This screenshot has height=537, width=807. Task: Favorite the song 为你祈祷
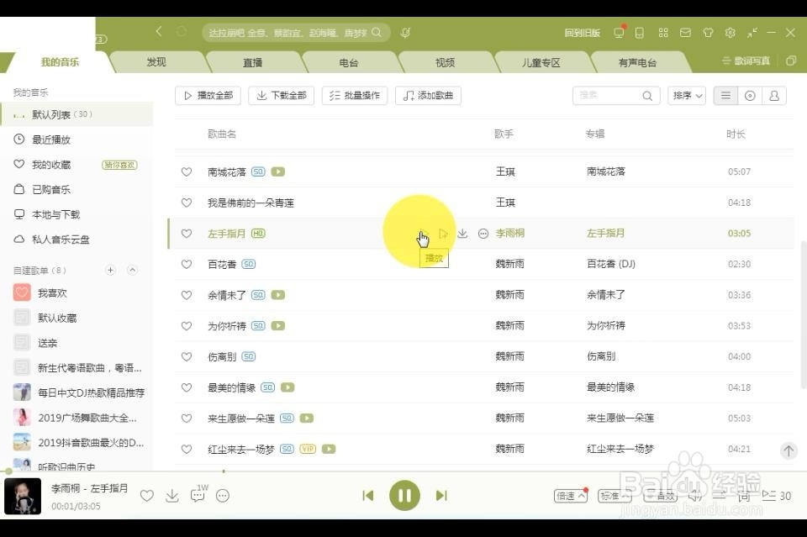pos(187,326)
